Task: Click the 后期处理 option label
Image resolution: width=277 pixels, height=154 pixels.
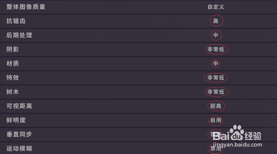Action: [x=19, y=35]
